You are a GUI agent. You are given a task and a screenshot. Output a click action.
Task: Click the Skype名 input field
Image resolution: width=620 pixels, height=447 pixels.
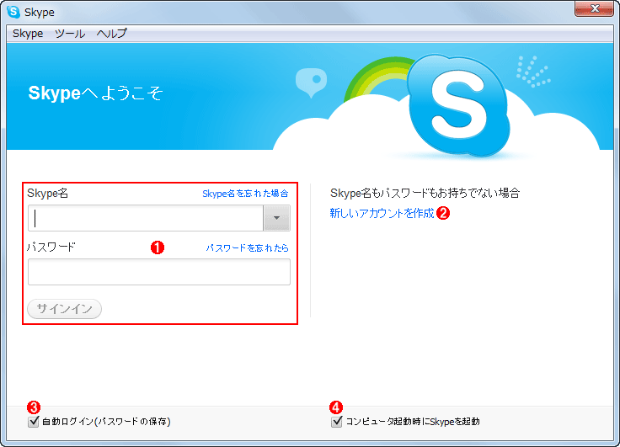146,218
